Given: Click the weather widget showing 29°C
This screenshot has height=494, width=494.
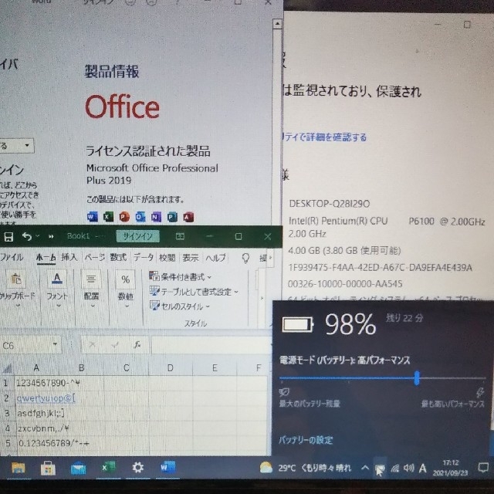Looking at the screenshot, I should coord(306,469).
